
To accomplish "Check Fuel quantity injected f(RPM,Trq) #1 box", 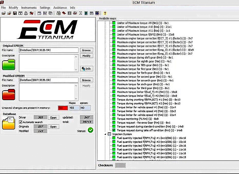I will click(114, 138).
